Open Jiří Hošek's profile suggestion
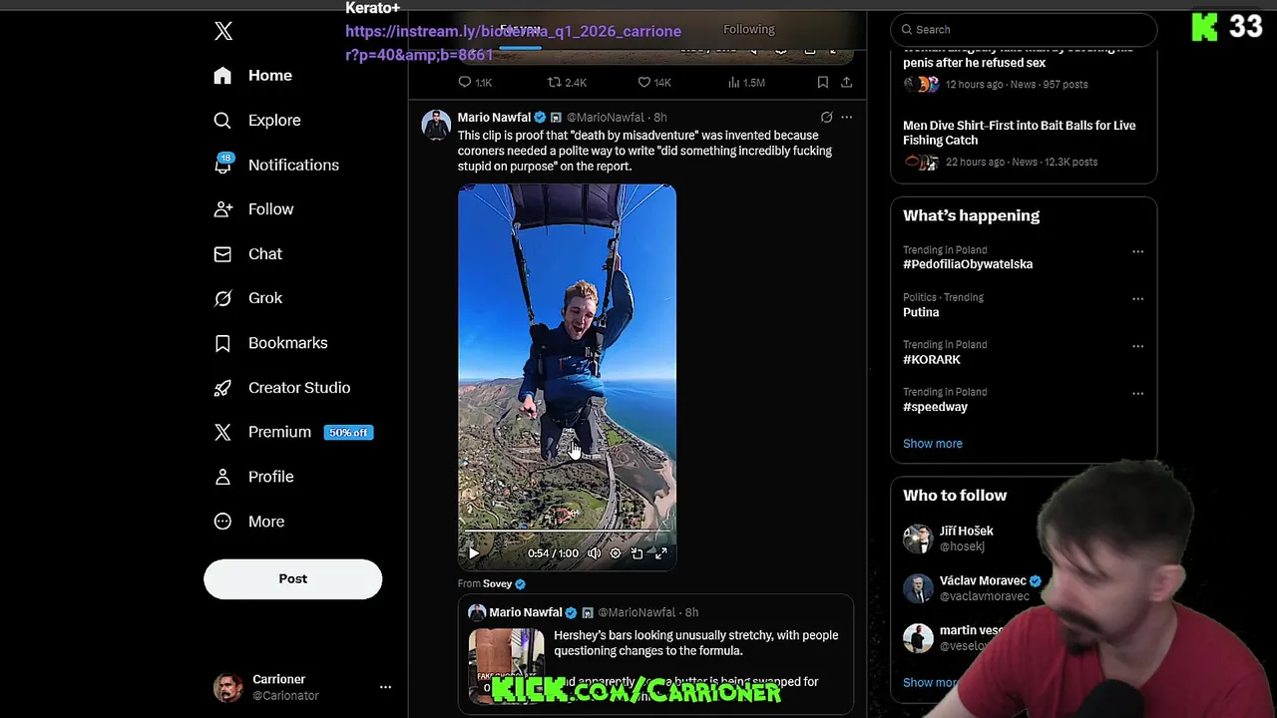The image size is (1277, 718). pyautogui.click(x=966, y=532)
